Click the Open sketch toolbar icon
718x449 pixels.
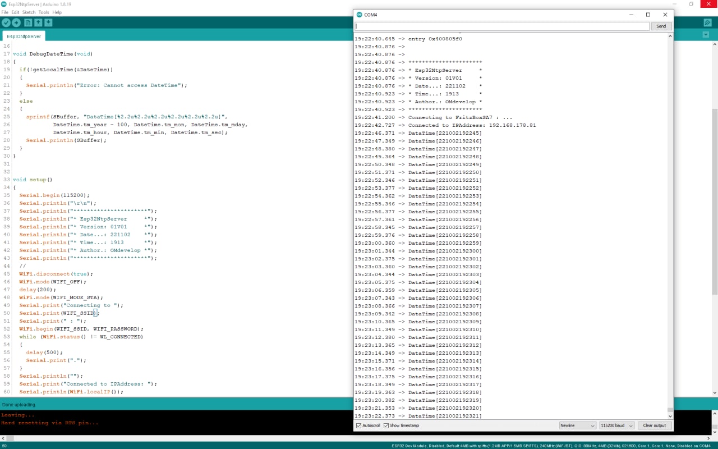click(38, 22)
